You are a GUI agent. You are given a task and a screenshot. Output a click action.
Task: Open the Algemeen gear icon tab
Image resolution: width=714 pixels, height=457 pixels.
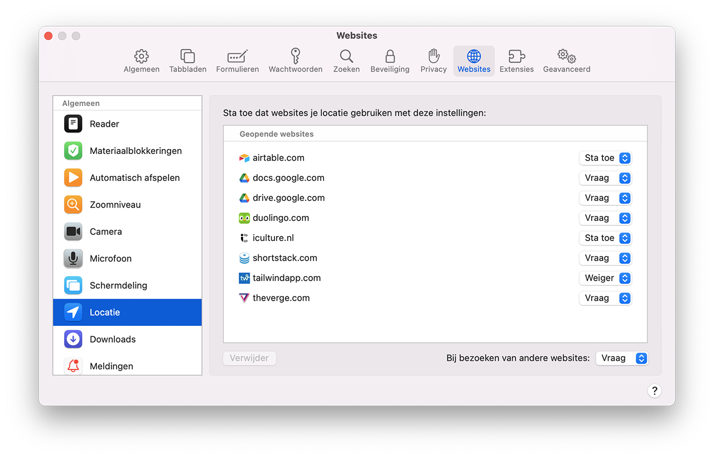click(x=142, y=56)
